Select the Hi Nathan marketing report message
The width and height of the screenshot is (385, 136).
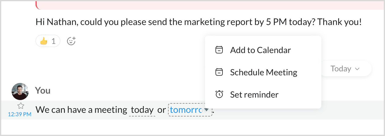click(x=198, y=22)
